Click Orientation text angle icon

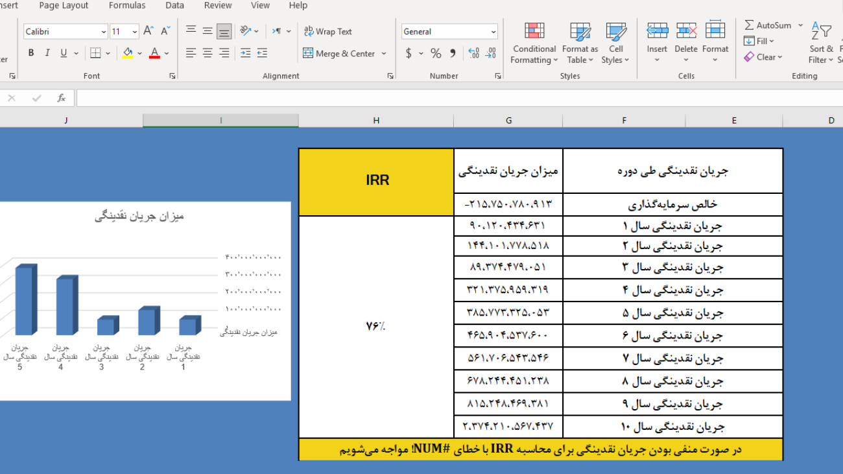(x=246, y=30)
